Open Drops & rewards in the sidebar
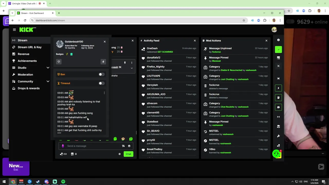This screenshot has width=329, height=185. click(x=31, y=88)
